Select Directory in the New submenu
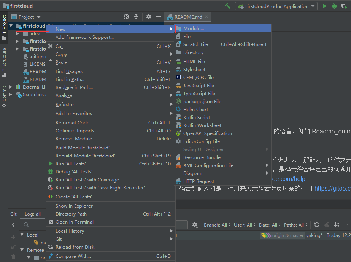This screenshot has height=262, width=351. tap(223, 52)
